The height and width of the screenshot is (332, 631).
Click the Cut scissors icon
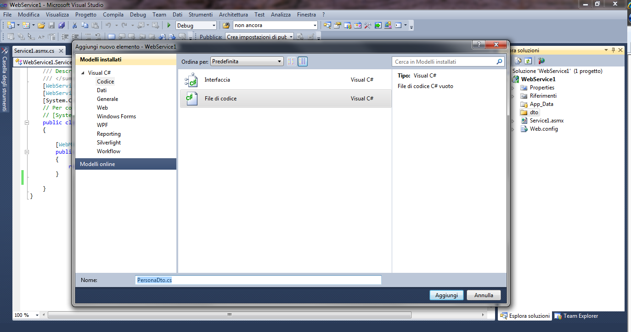pos(75,25)
